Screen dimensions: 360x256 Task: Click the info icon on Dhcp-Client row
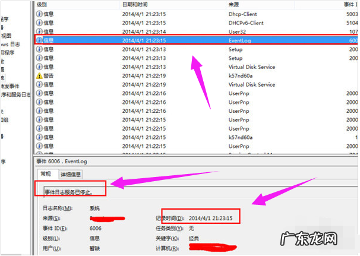(39, 14)
